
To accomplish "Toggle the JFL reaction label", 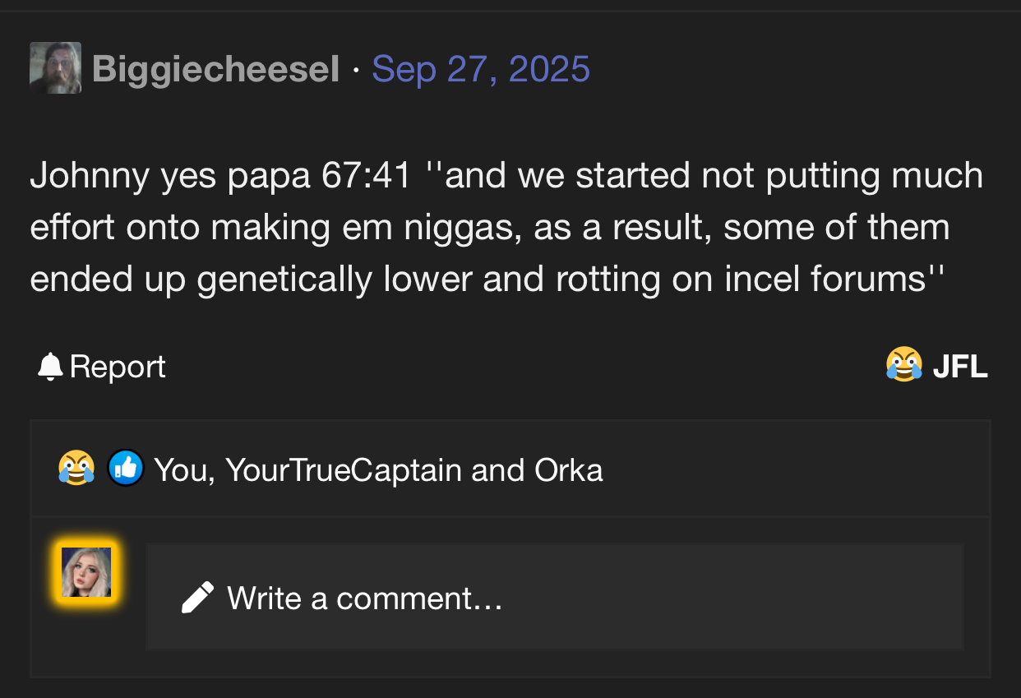I will click(x=959, y=367).
